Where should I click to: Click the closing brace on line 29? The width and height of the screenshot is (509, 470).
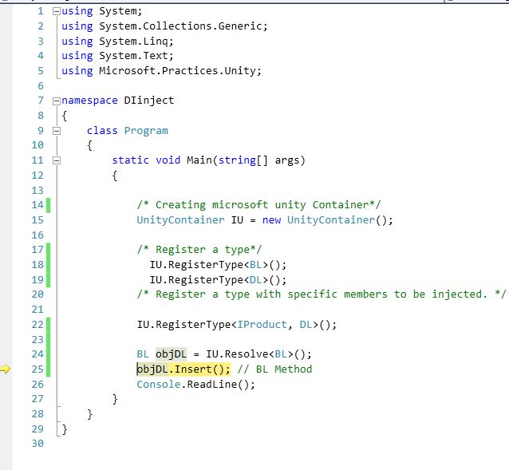pyautogui.click(x=65, y=429)
